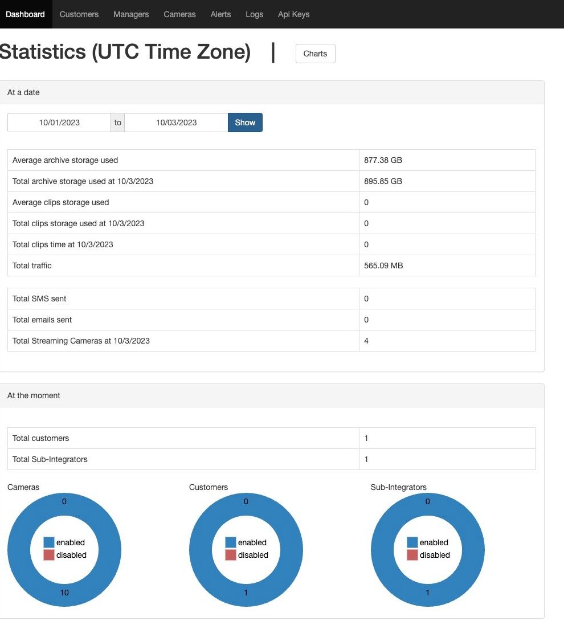Click the Total emails sent label
This screenshot has width=564, height=629.
(42, 320)
